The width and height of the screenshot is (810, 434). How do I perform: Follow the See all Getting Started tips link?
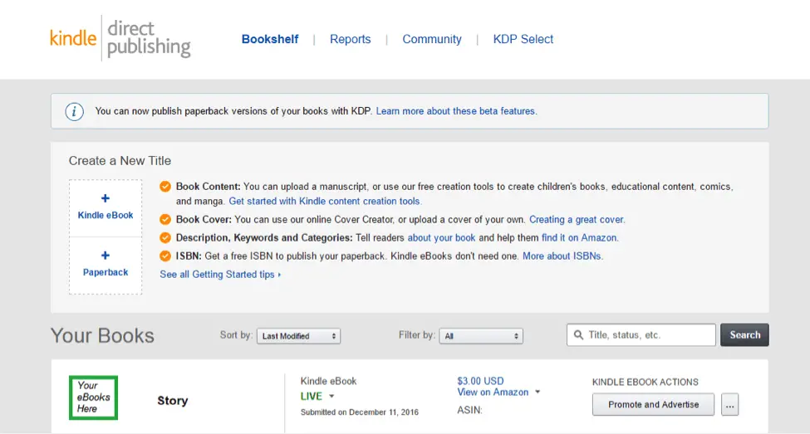[x=220, y=275]
